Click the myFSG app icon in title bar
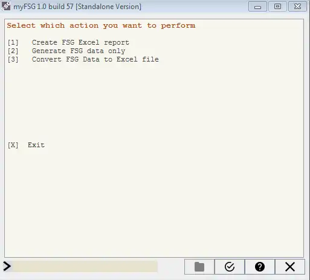310x280 pixels. click(6, 6)
